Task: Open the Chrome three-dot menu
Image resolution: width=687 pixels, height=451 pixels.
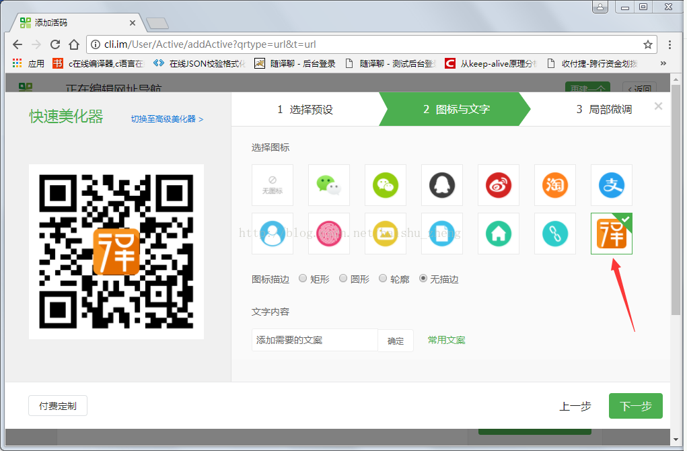Action: pos(670,44)
